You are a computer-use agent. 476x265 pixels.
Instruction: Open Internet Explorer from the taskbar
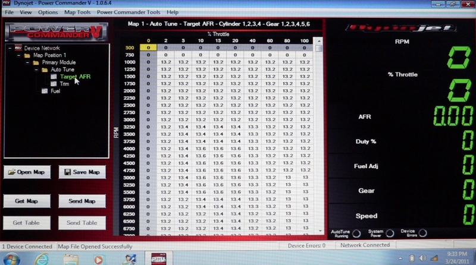click(42, 260)
